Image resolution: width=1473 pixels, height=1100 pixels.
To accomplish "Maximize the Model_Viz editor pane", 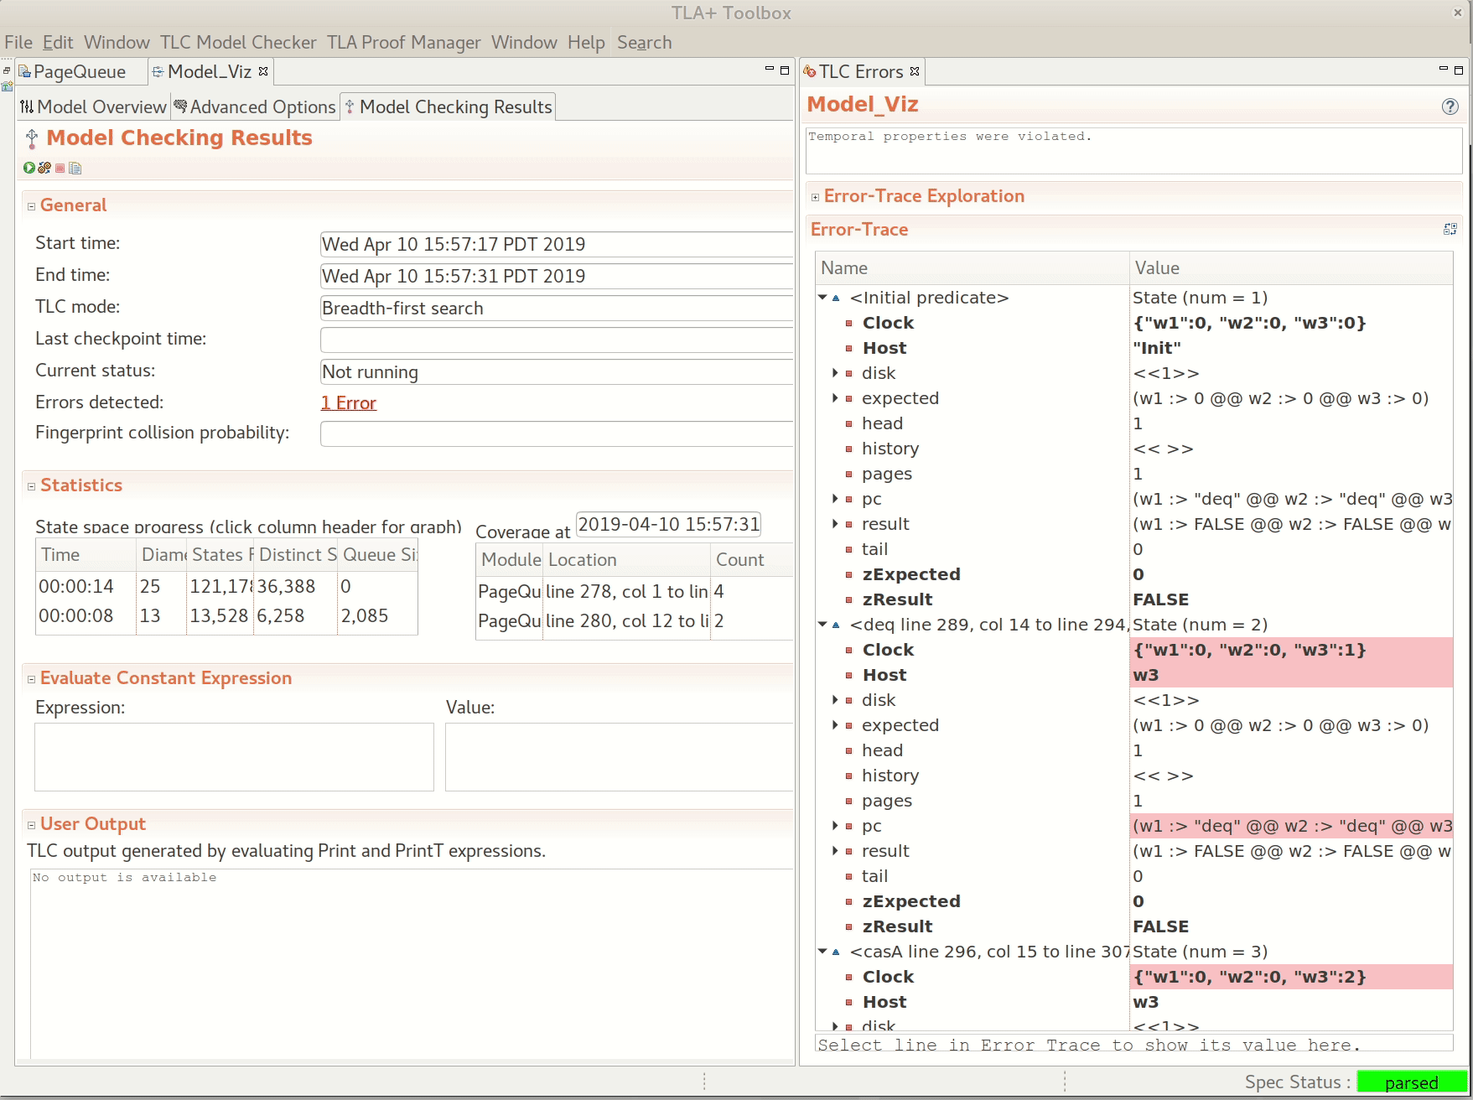I will [x=785, y=70].
